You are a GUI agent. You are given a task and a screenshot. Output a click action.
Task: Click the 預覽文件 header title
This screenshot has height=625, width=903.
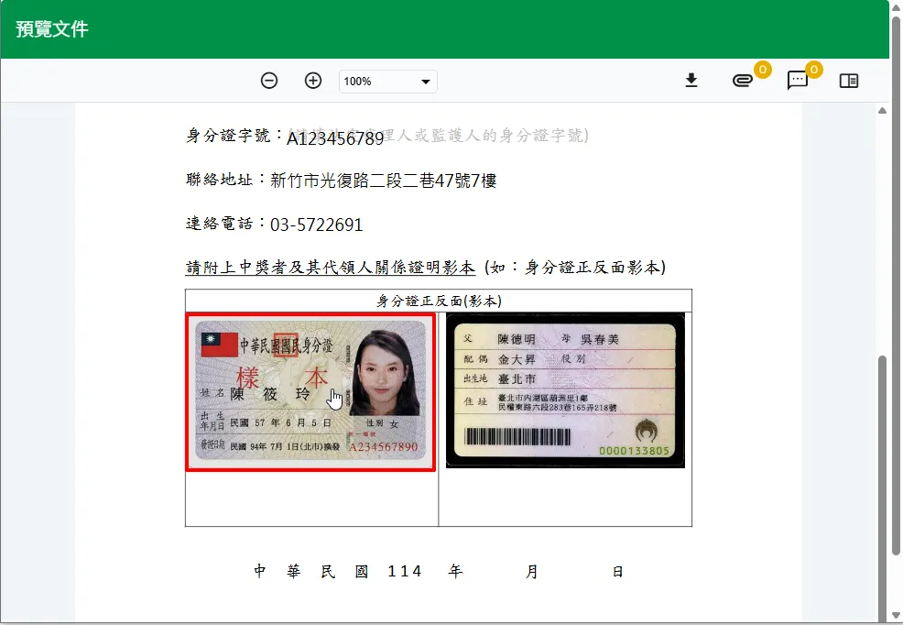[49, 28]
